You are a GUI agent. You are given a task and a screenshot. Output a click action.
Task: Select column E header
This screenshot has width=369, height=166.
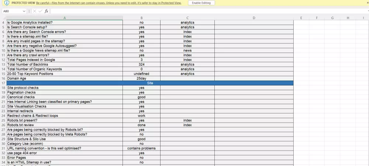(x=301, y=18)
